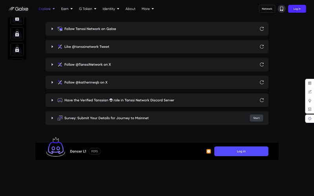This screenshot has height=196, width=314.
Task: Open the chart analytics icon in right side panel
Action: 310,92
